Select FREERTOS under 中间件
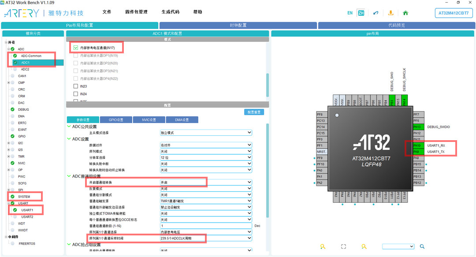The image size is (476, 257). point(27,244)
